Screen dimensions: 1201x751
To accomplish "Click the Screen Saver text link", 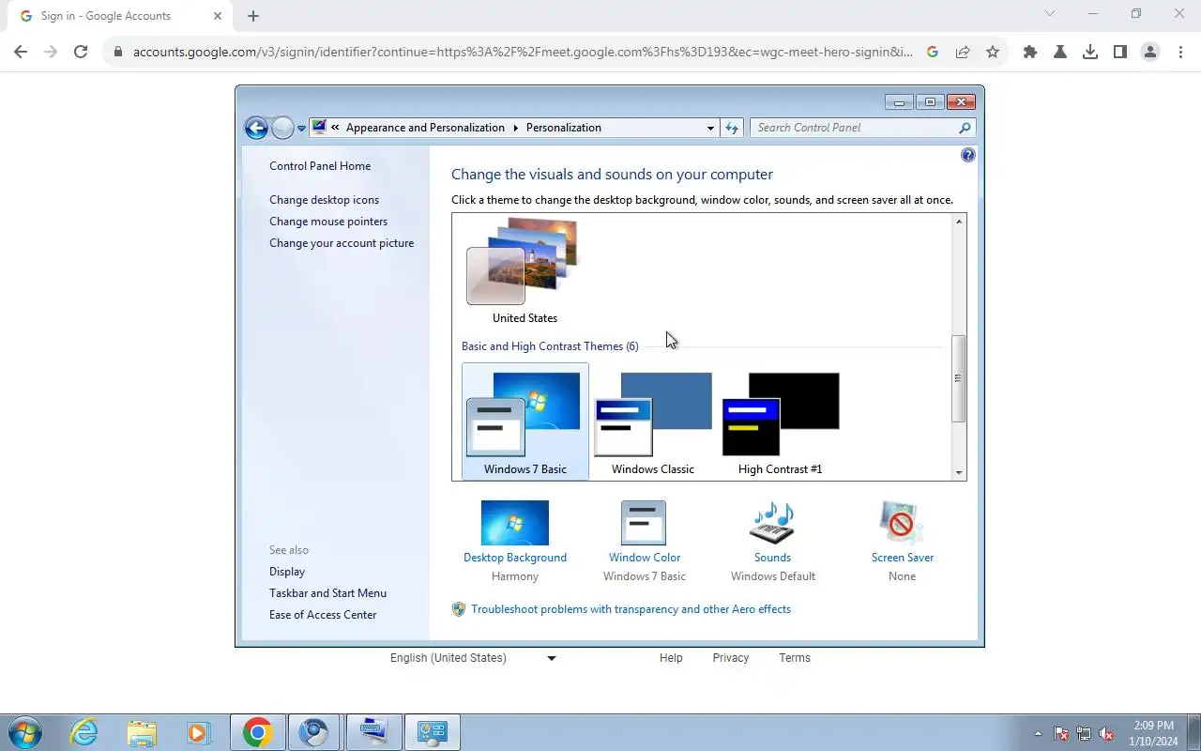I will pos(903,558).
